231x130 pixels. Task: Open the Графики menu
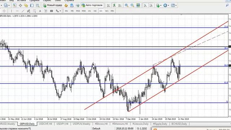coord(34,1)
